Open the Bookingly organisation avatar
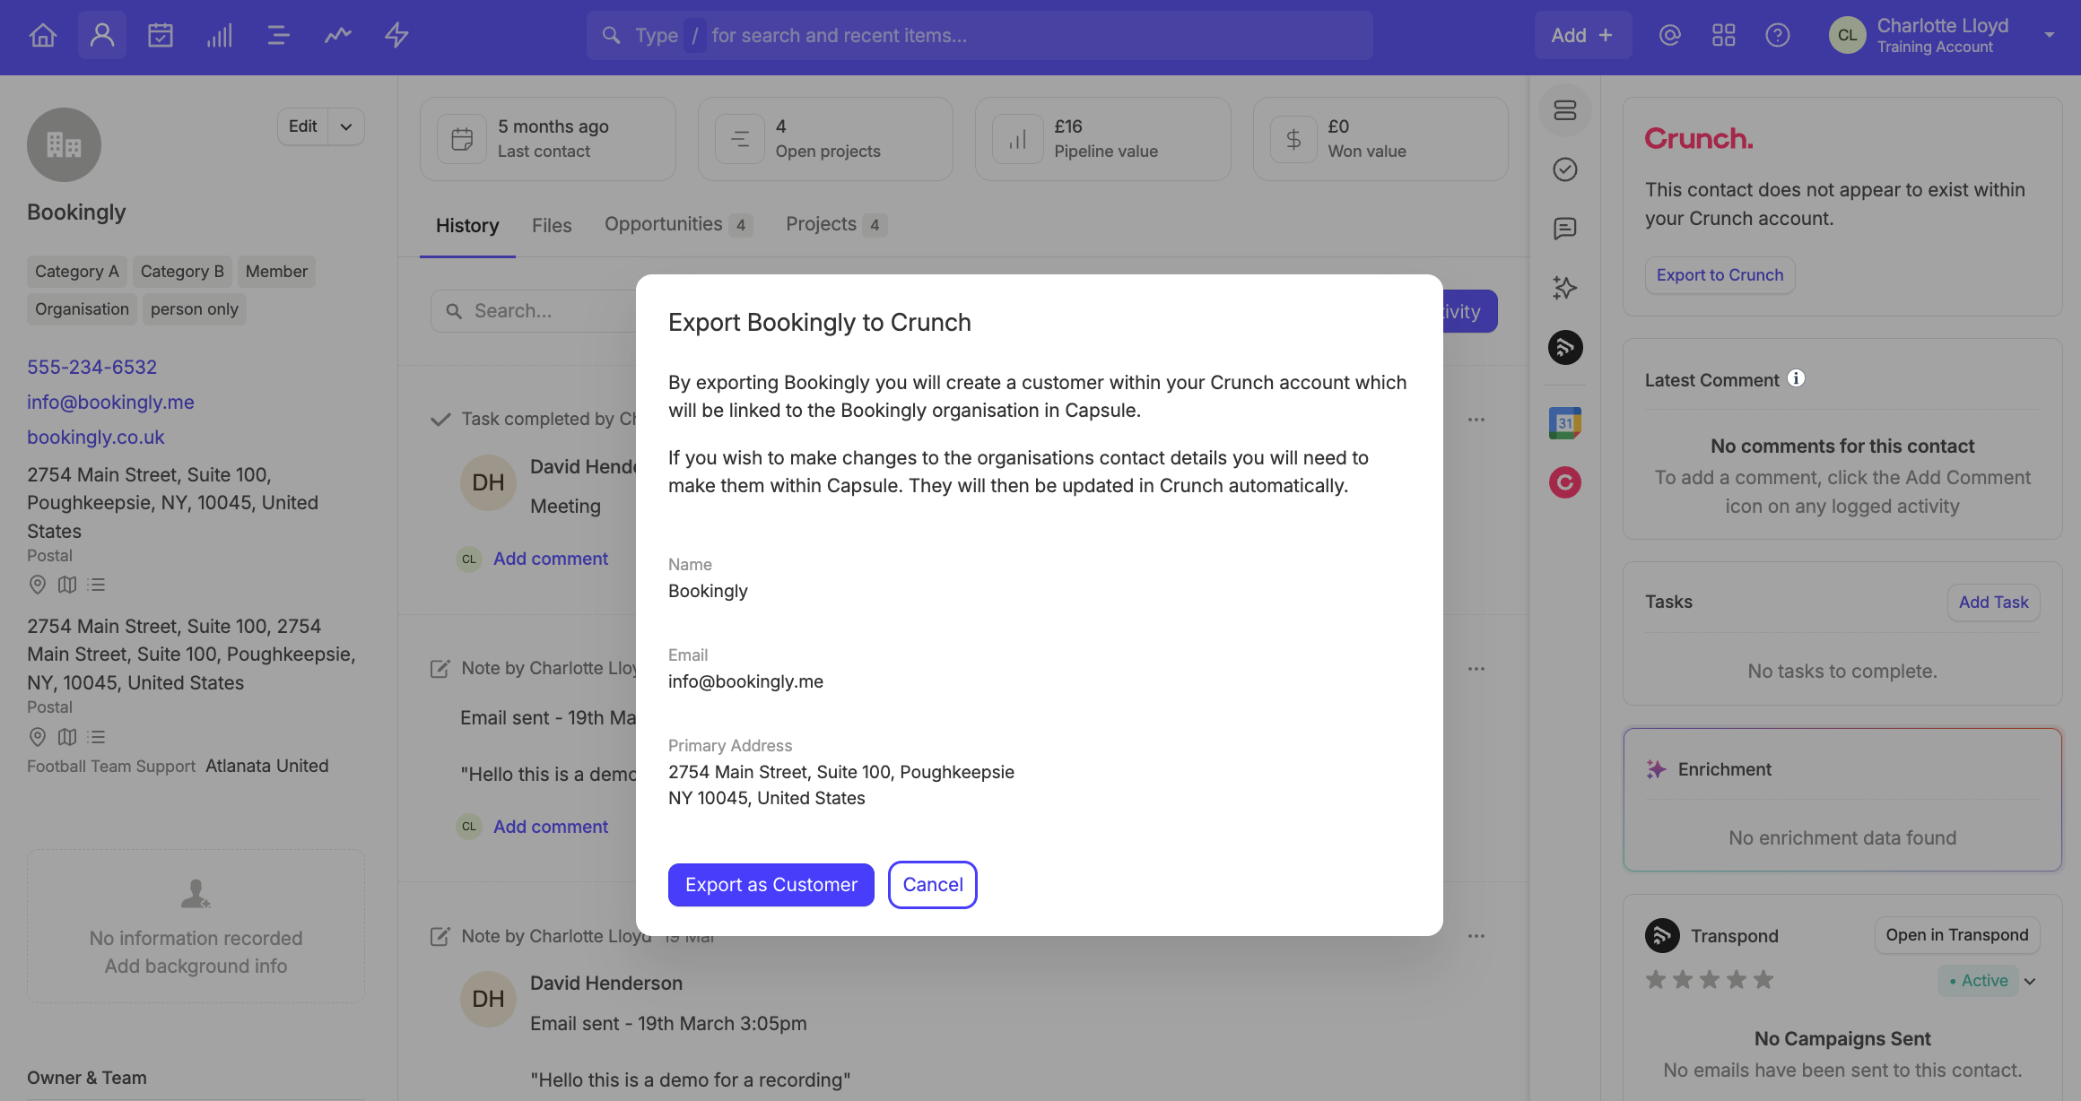This screenshot has height=1101, width=2081. tap(64, 145)
